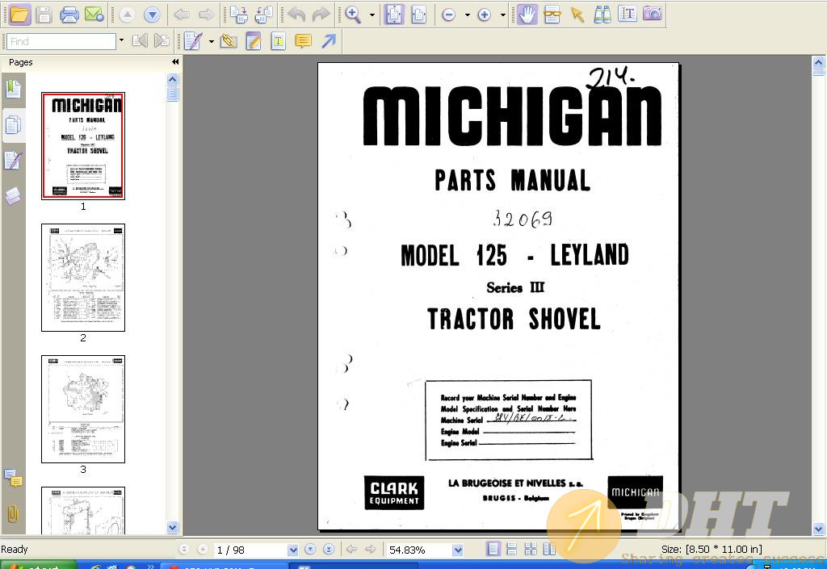Image resolution: width=827 pixels, height=569 pixels.
Task: Select the arrow annotation selection tool
Action: click(577, 15)
